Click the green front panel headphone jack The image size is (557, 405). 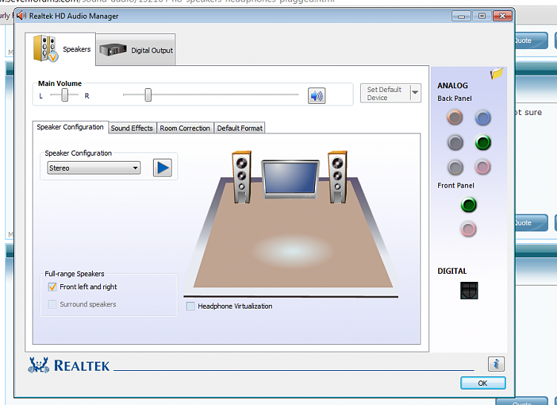pos(469,205)
